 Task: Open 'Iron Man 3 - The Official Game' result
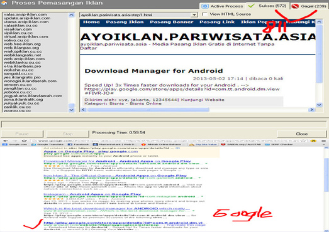[115, 176]
